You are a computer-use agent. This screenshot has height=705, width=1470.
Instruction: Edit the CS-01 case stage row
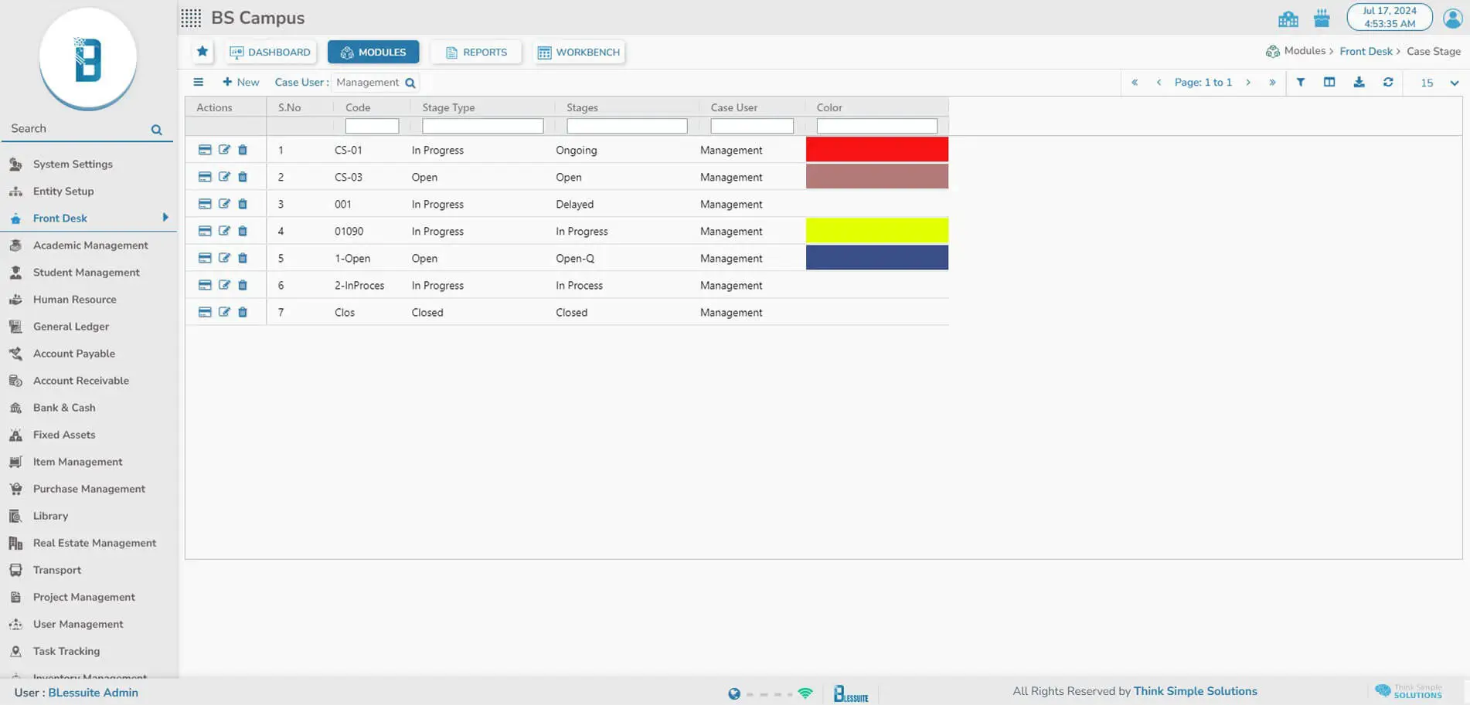point(224,150)
